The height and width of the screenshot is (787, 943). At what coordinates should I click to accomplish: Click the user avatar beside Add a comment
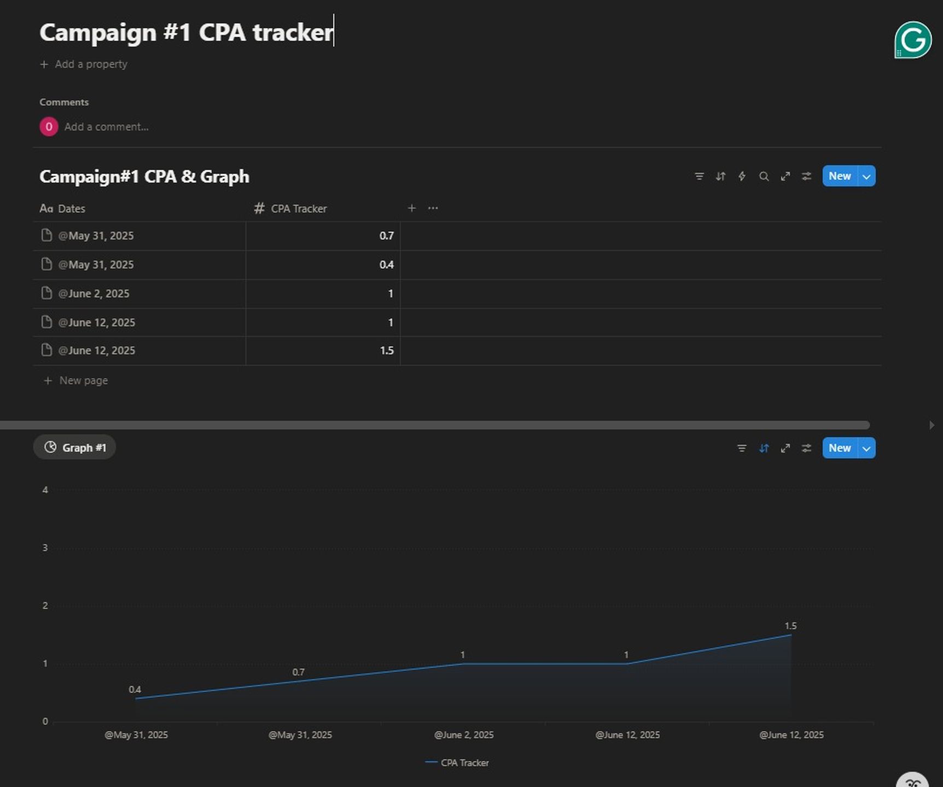coord(49,127)
